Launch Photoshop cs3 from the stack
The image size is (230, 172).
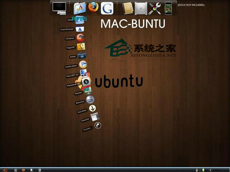(86, 82)
